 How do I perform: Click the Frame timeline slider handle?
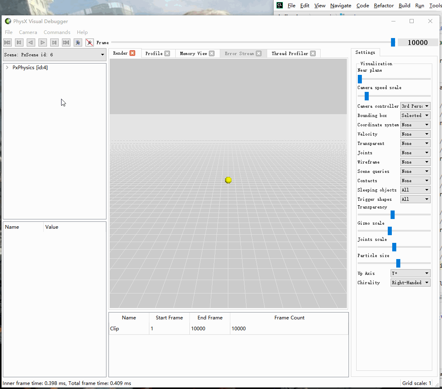coord(393,42)
